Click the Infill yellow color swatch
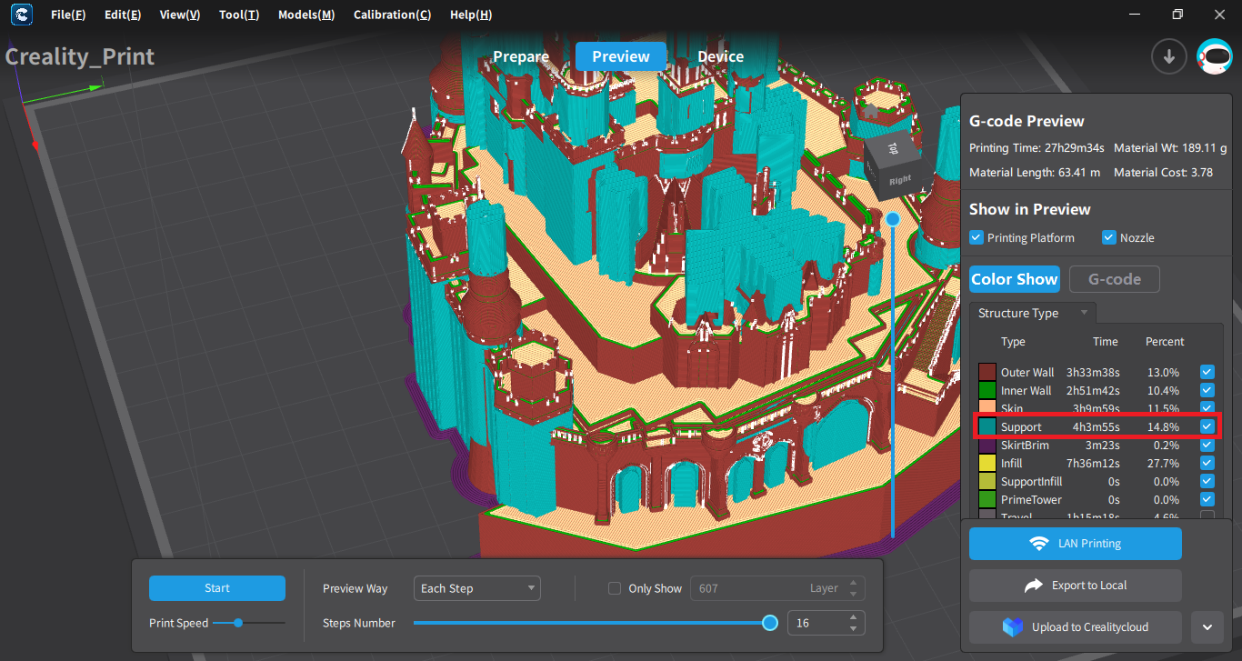The width and height of the screenshot is (1242, 661). [987, 464]
